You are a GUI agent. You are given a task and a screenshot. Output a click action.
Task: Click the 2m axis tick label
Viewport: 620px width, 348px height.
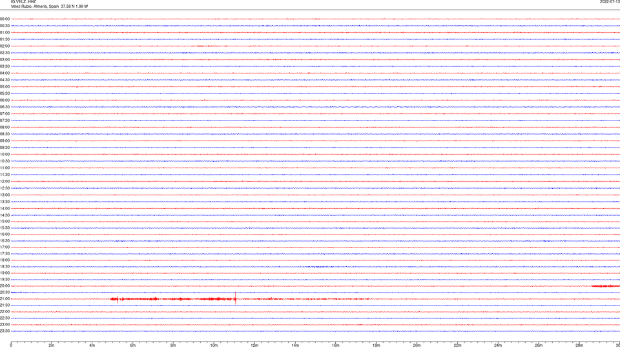pos(52,345)
